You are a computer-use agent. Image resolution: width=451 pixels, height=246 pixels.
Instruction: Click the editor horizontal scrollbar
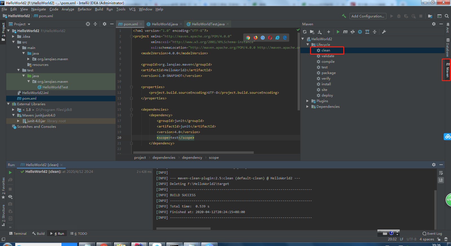click(x=193, y=153)
